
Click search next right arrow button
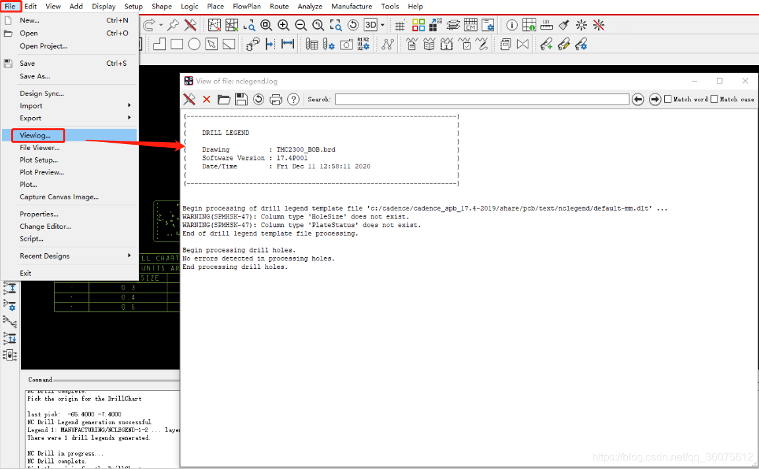pos(655,99)
